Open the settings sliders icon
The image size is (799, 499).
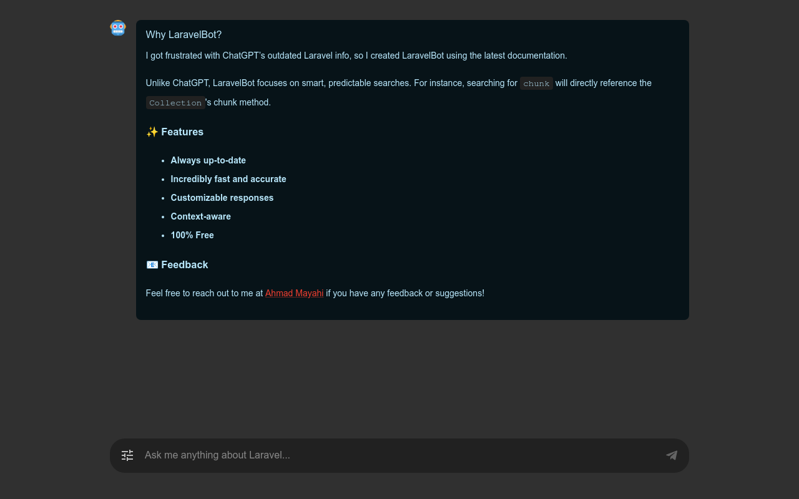(x=127, y=455)
